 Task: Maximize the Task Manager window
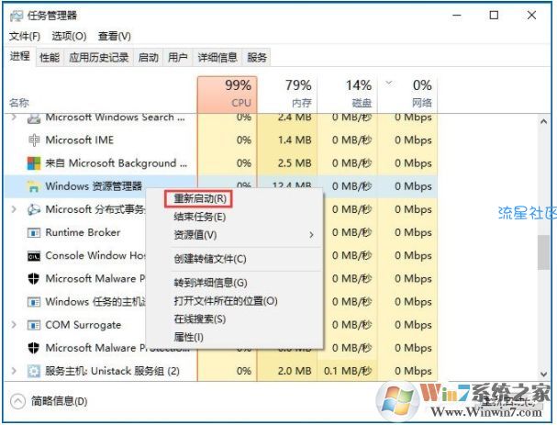[x=494, y=16]
